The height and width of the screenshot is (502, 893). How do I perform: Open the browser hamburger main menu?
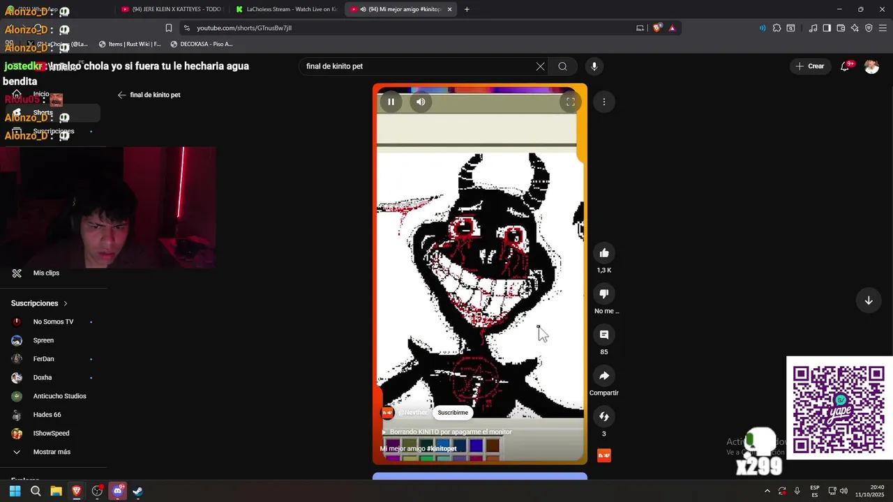(x=883, y=28)
